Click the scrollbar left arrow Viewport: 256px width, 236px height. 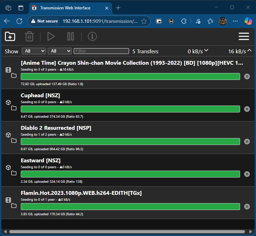click(5, 232)
